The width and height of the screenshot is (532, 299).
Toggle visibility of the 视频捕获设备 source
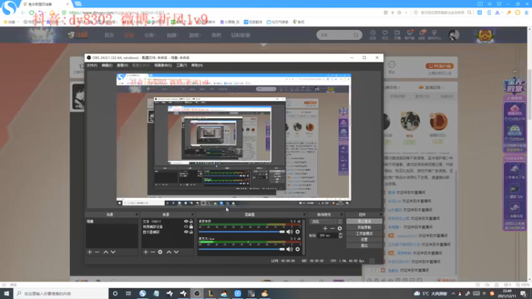tap(186, 227)
